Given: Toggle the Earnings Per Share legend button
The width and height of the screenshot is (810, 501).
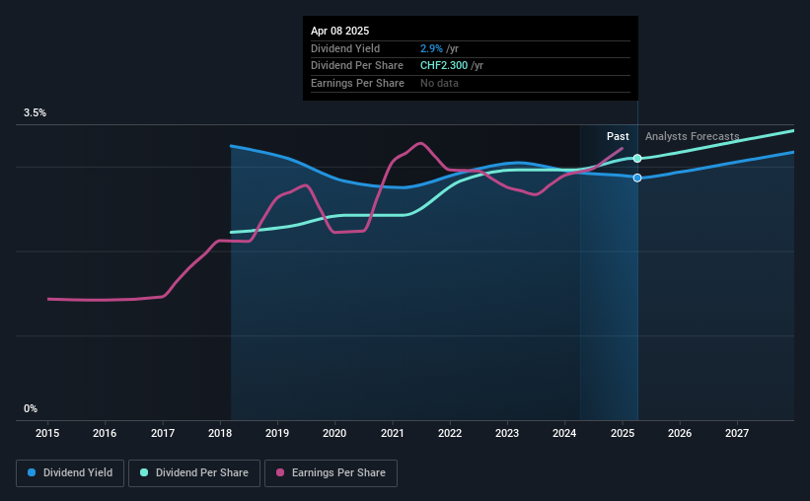Looking at the screenshot, I should pos(331,473).
